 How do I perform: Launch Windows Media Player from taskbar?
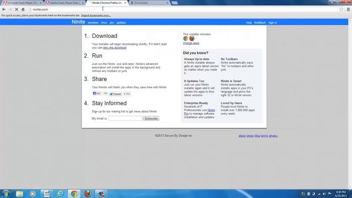[33, 194]
